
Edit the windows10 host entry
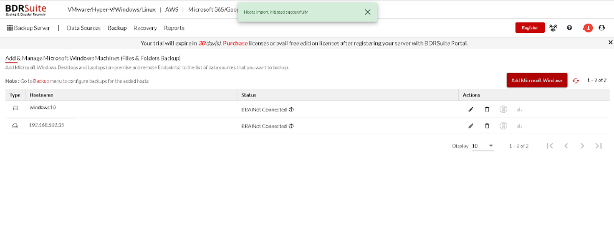(471, 110)
